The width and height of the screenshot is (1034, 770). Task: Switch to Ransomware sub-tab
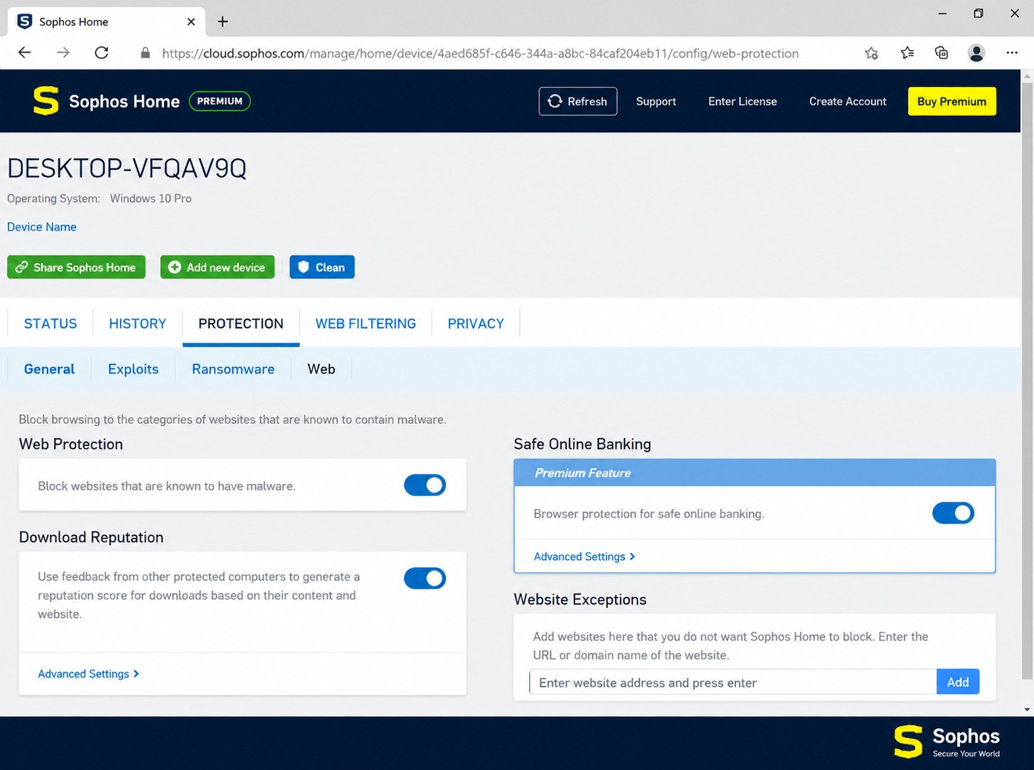233,369
